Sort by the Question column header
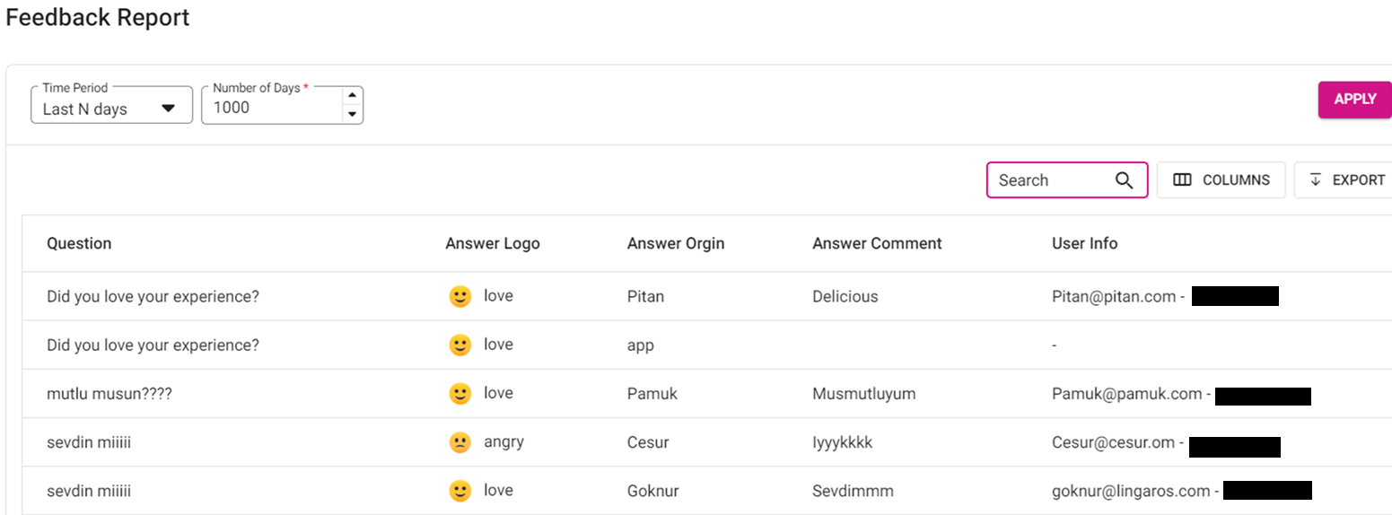 tap(79, 244)
